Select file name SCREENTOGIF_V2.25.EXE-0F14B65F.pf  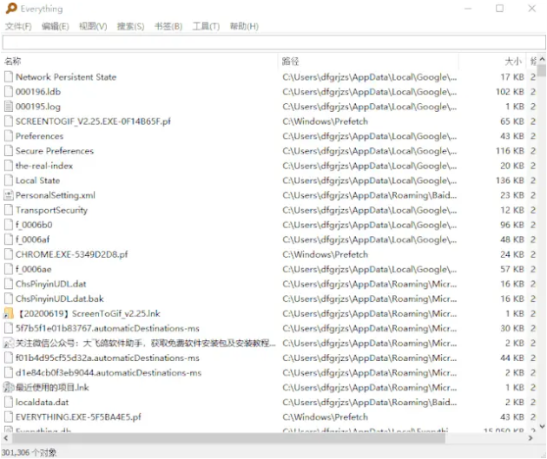[93, 121]
